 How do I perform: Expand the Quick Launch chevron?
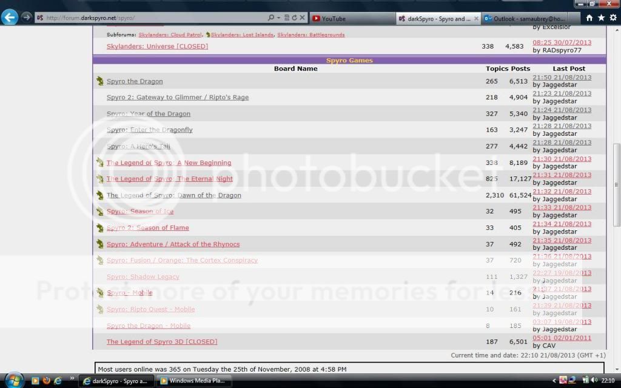(72, 378)
